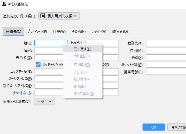Open the 個人用アドレス帳 dropdown
The height and width of the screenshot is (134, 186).
(59, 16)
